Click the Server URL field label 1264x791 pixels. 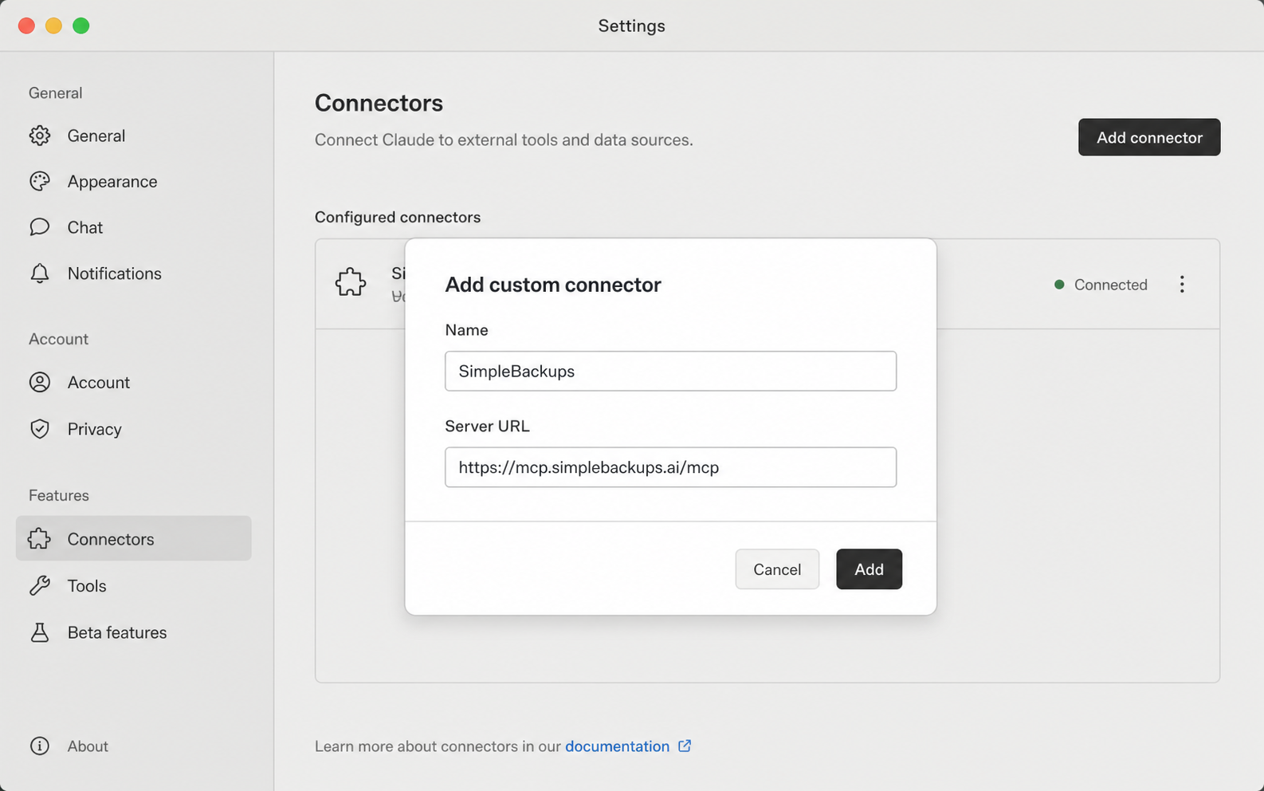(x=487, y=427)
